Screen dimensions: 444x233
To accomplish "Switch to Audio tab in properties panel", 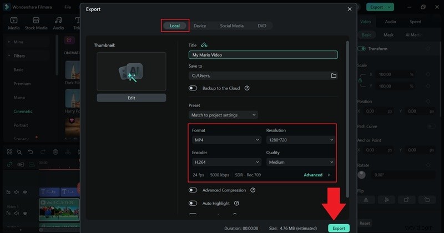I will 390,22.
